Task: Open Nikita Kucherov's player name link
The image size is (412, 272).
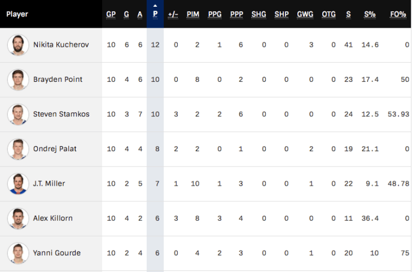Action: [x=61, y=45]
